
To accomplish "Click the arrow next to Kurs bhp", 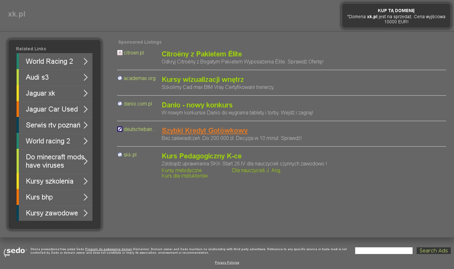I will pos(85,197).
